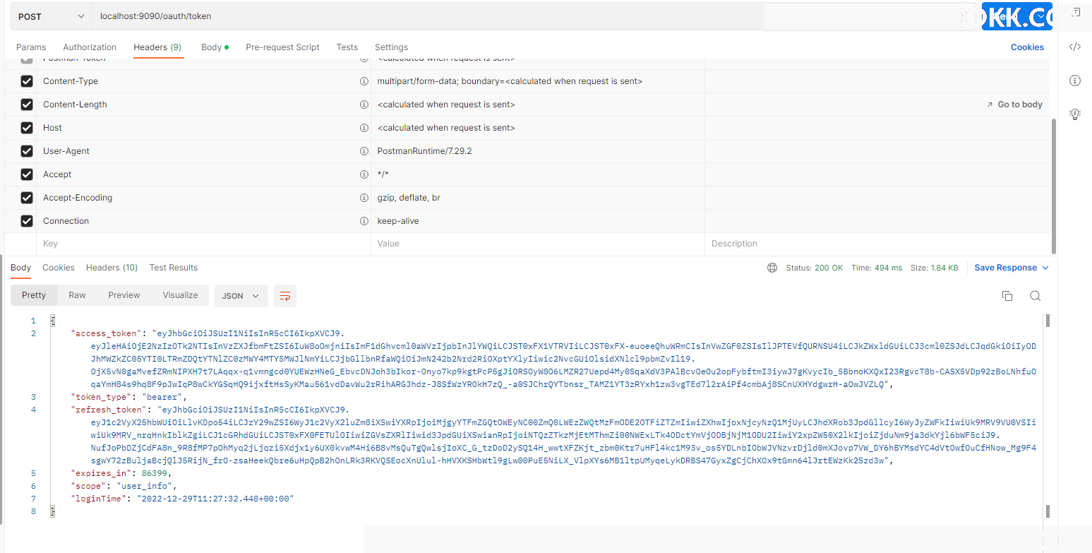Open the response Cookies tab

pos(58,268)
